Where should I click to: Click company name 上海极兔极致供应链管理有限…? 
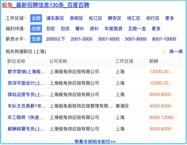81,106
